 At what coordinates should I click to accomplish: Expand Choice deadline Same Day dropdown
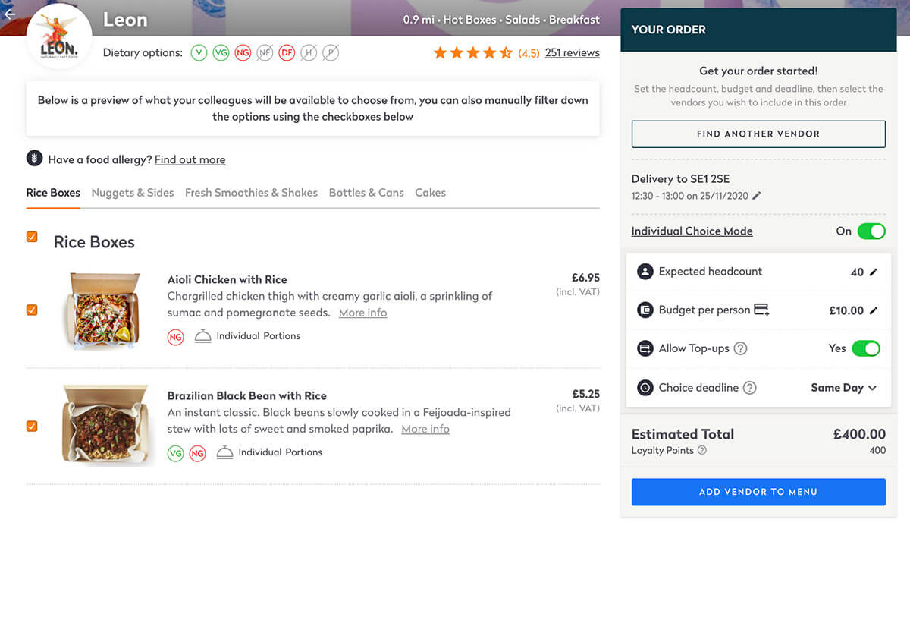843,388
